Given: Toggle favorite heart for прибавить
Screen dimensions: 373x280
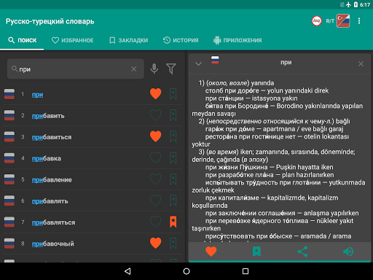Looking at the screenshot, I should click(x=156, y=115).
